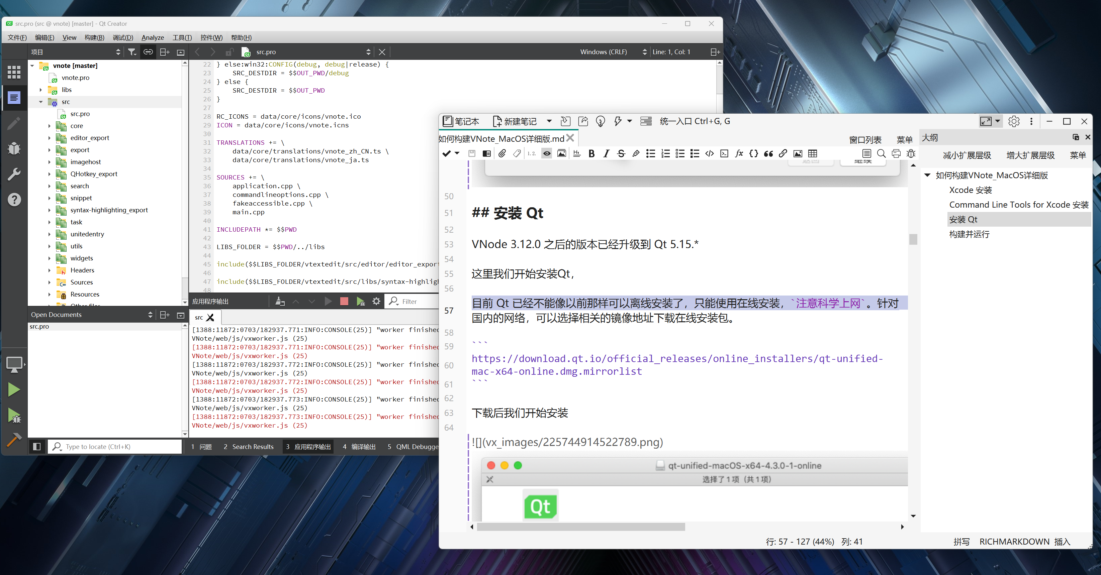The width and height of the screenshot is (1101, 575).
Task: Click the filter tree funnel icon in Projects pane
Action: tap(132, 52)
